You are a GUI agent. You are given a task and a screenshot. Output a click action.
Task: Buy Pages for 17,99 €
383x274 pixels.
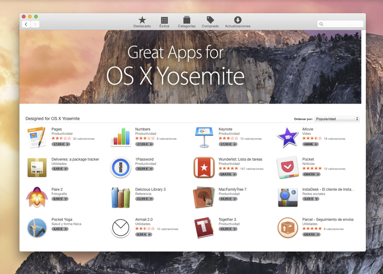pos(59,144)
